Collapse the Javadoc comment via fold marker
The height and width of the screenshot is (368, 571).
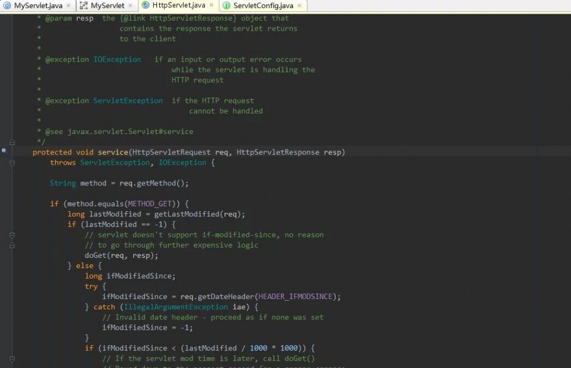11,143
